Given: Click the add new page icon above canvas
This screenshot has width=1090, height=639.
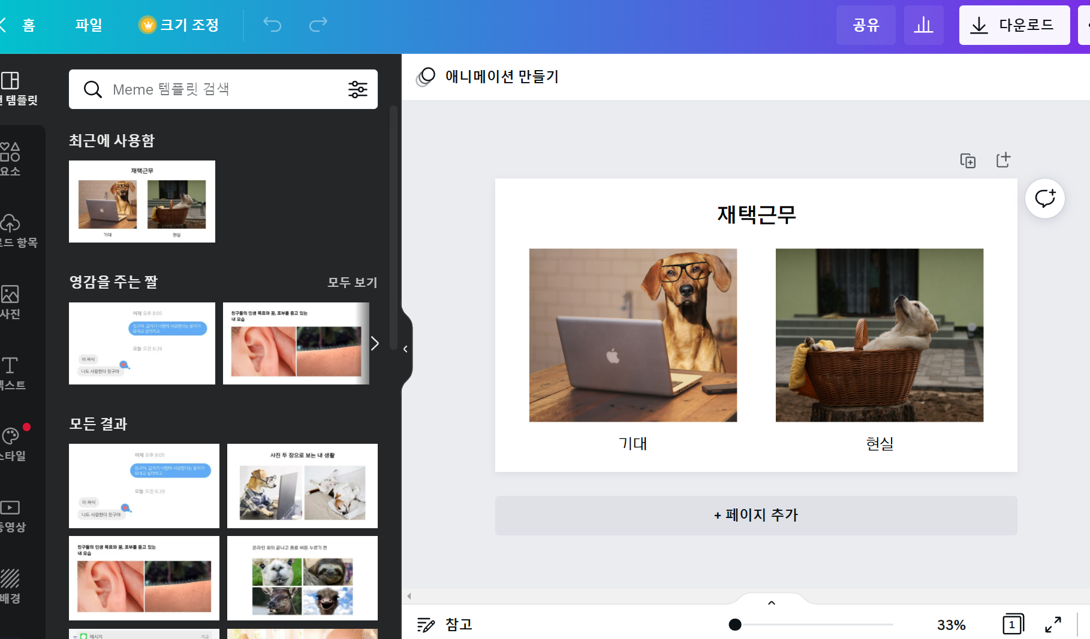Looking at the screenshot, I should 1003,160.
